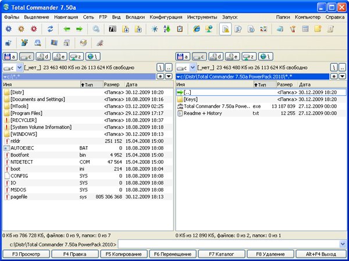Select the 'Readme + History' file
The height and width of the screenshot is (261, 349).
[x=261, y=113]
